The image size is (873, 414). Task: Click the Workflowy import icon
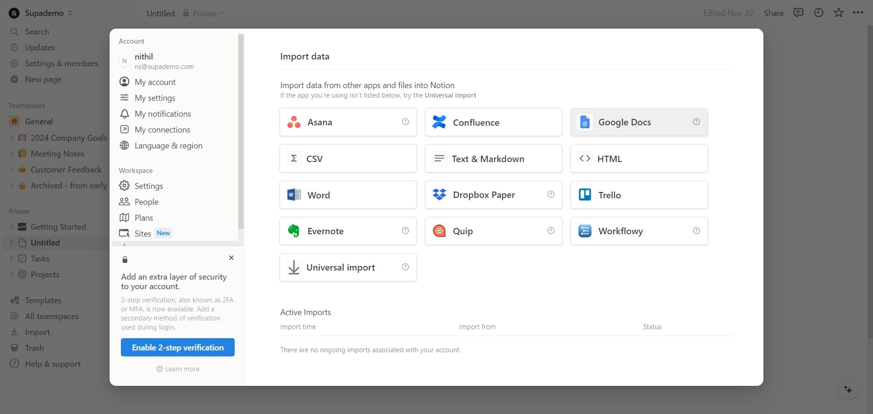pyautogui.click(x=585, y=231)
